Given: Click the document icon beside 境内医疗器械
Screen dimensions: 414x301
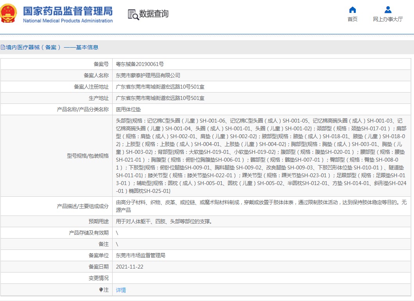Looking at the screenshot, I should [3, 48].
